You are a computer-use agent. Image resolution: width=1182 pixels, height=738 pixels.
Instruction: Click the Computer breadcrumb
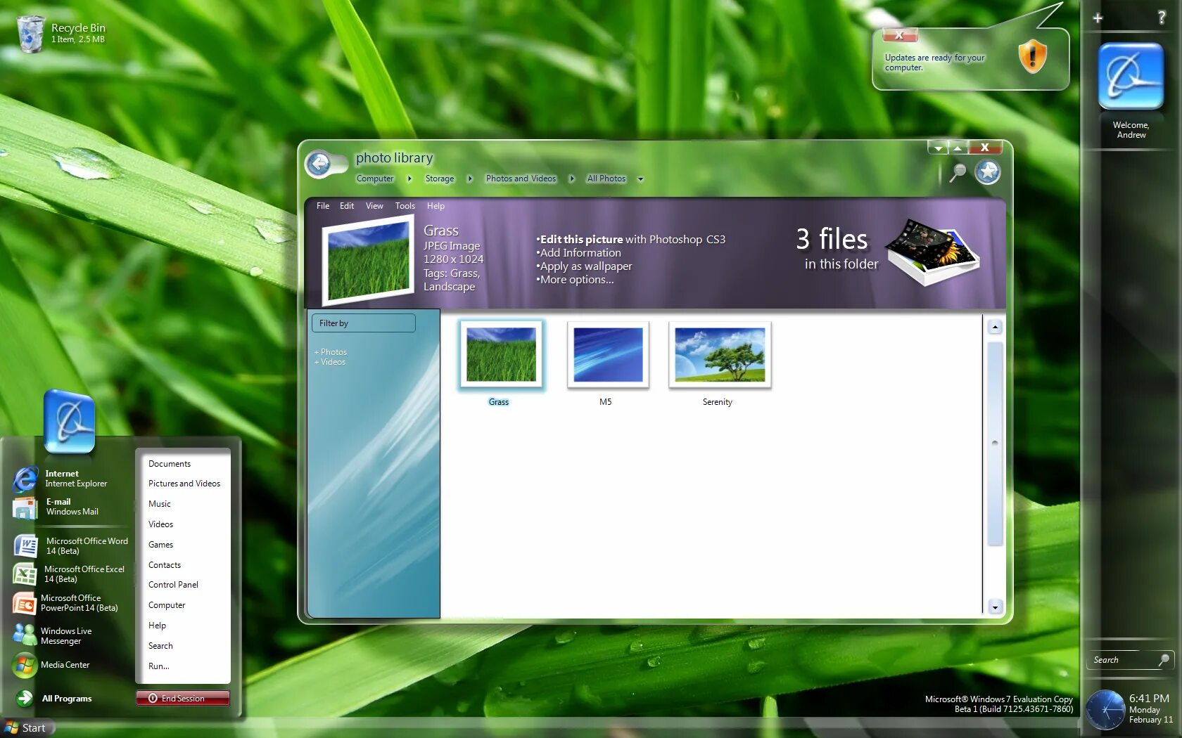(375, 179)
